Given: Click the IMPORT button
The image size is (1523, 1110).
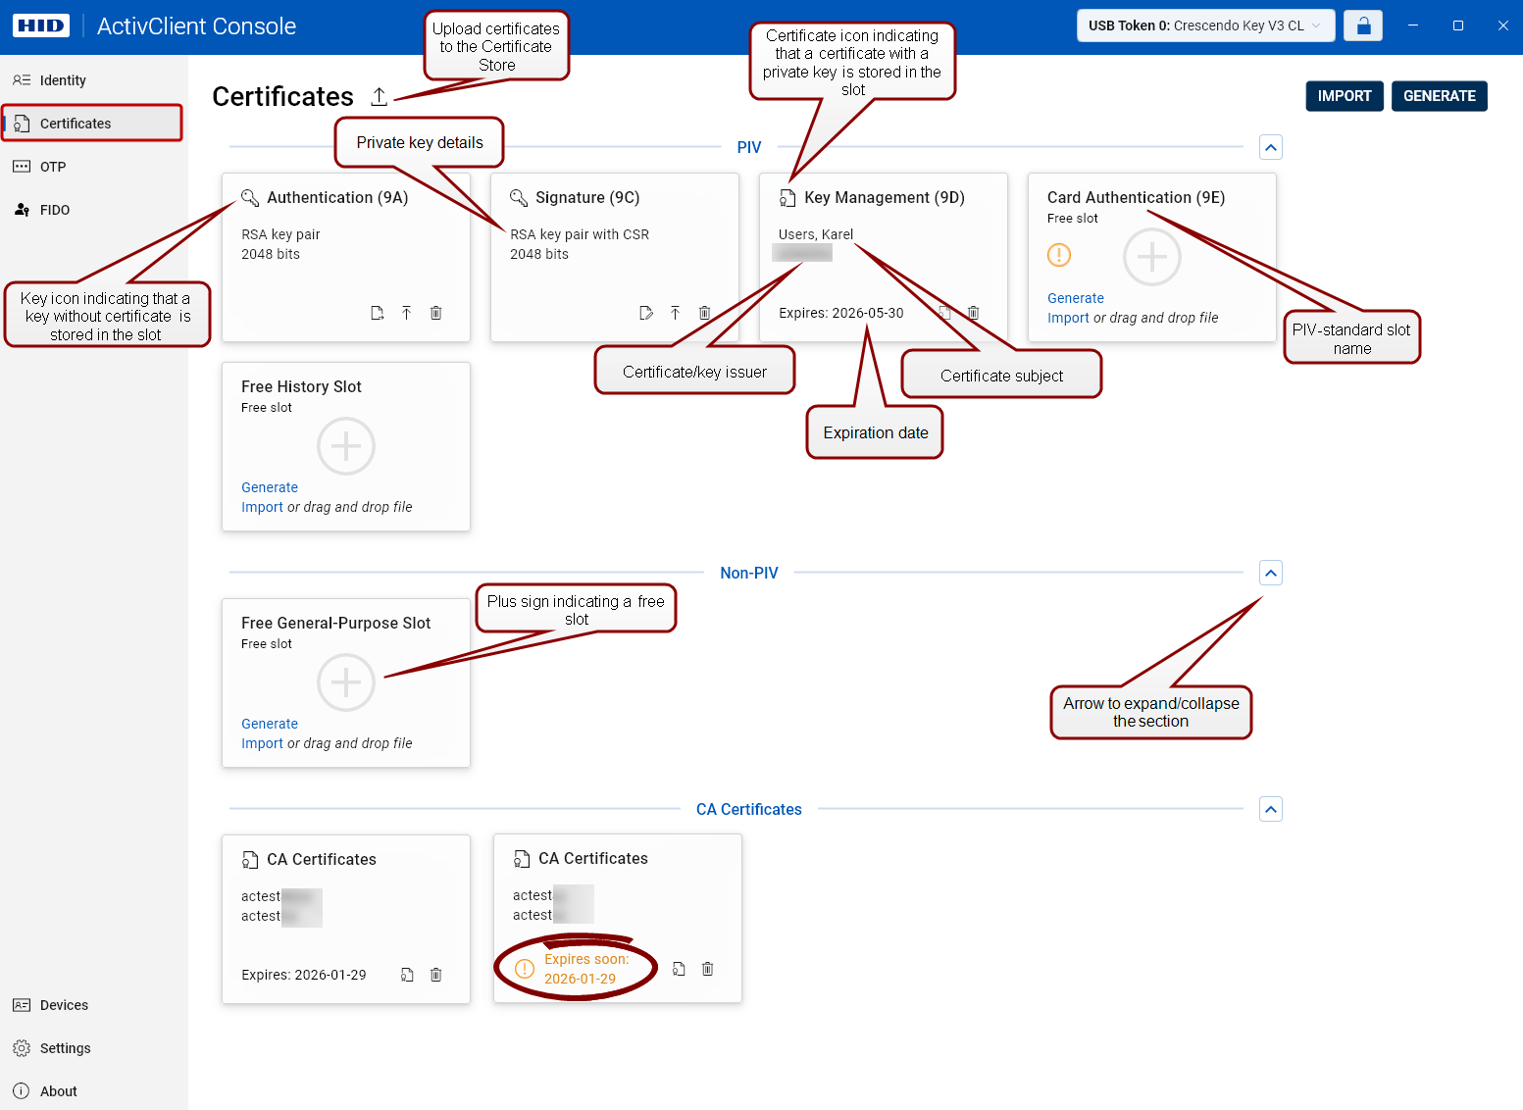Looking at the screenshot, I should pyautogui.click(x=1344, y=96).
